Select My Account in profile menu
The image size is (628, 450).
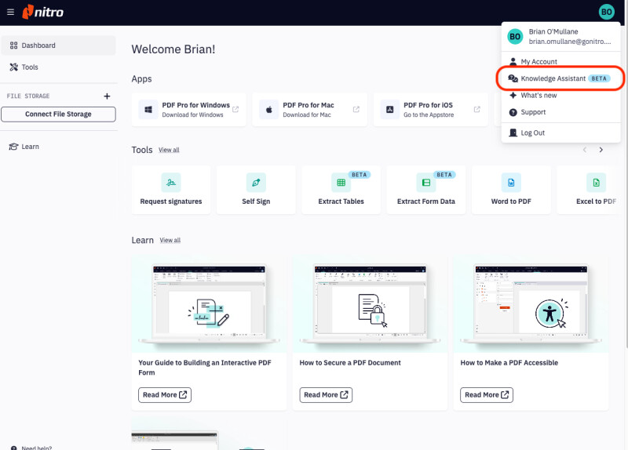coord(539,61)
